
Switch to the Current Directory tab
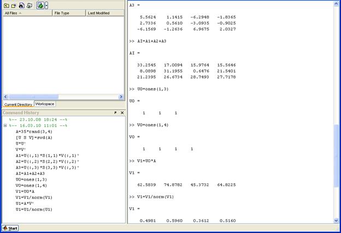[x=18, y=104]
